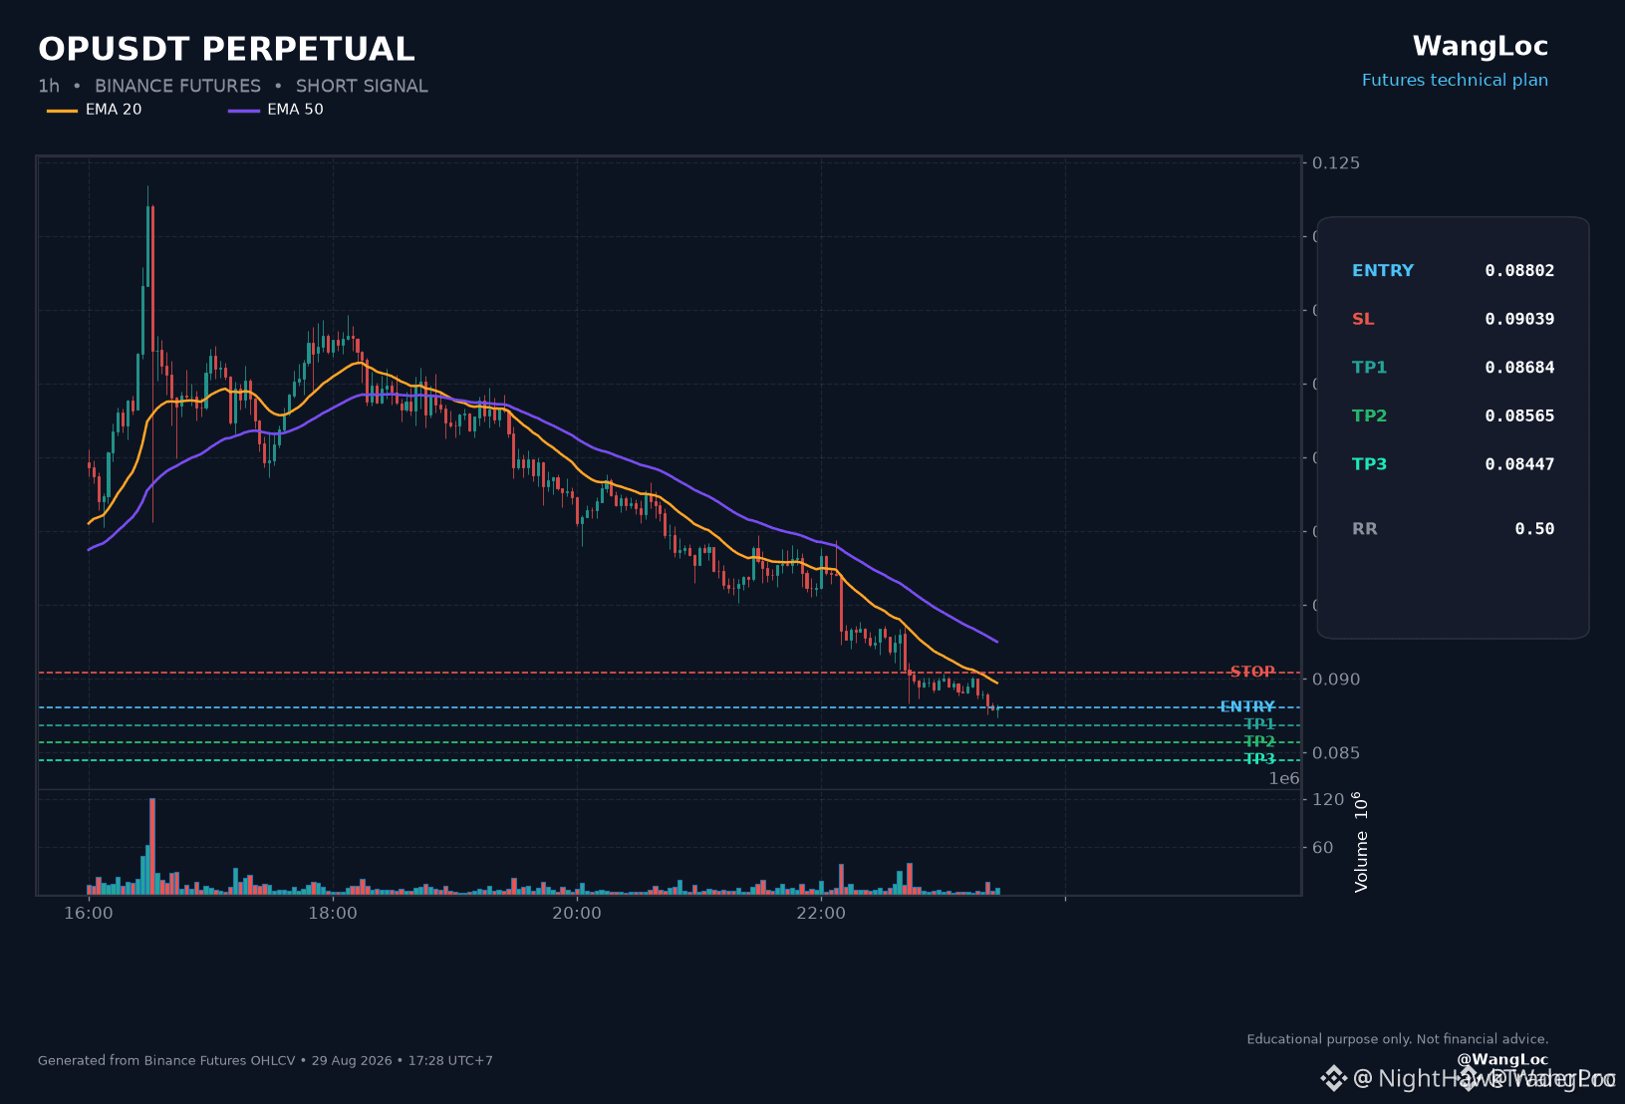Click the red STOP line label on the chart

coord(1252,673)
